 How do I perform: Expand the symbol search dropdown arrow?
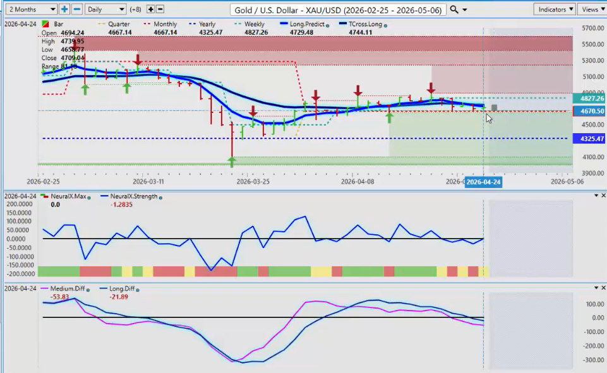[466, 10]
